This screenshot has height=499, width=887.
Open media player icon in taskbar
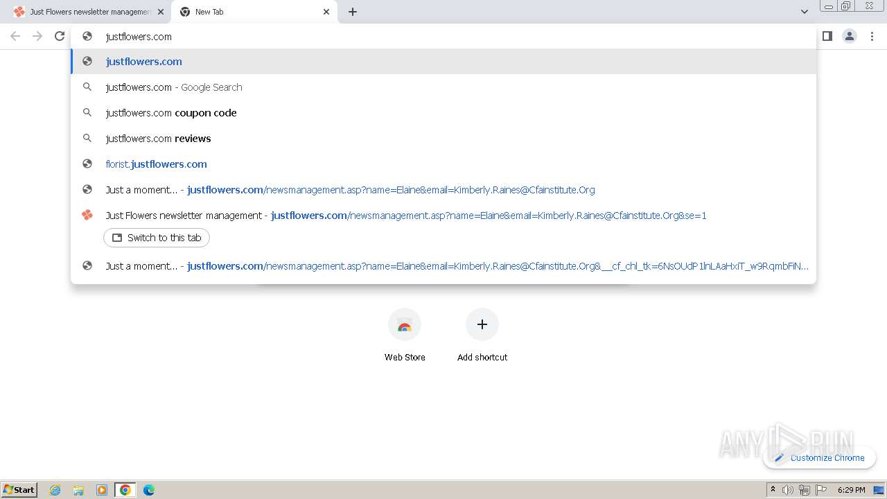[x=102, y=490]
